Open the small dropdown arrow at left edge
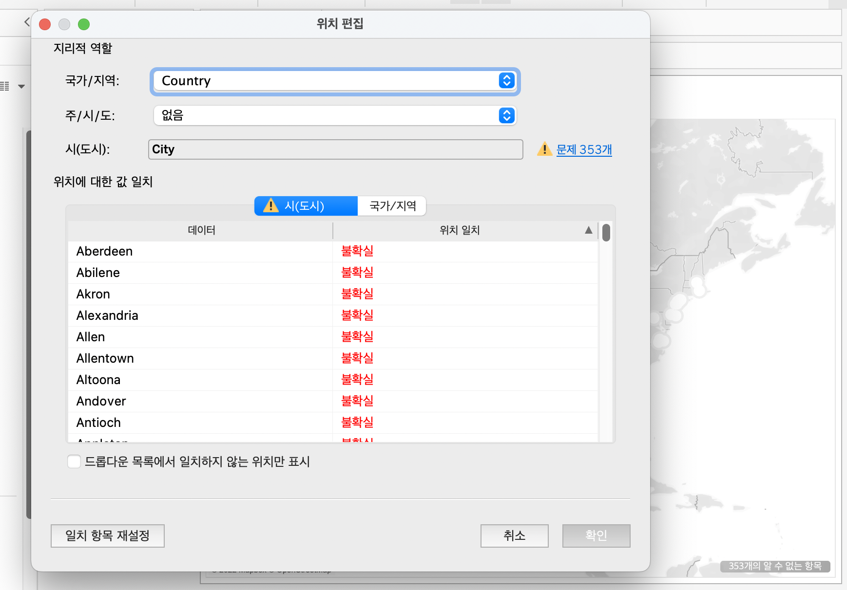Viewport: 847px width, 590px height. click(21, 87)
